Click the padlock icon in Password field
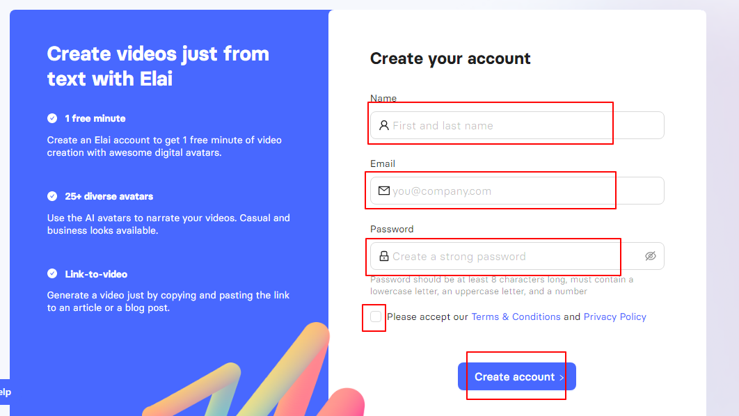The width and height of the screenshot is (739, 416). [384, 256]
